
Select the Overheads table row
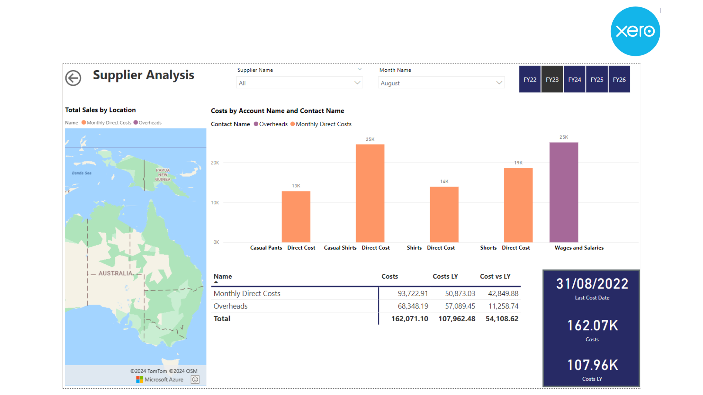click(231, 306)
